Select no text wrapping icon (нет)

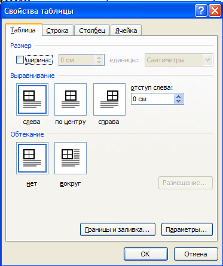coord(32,158)
